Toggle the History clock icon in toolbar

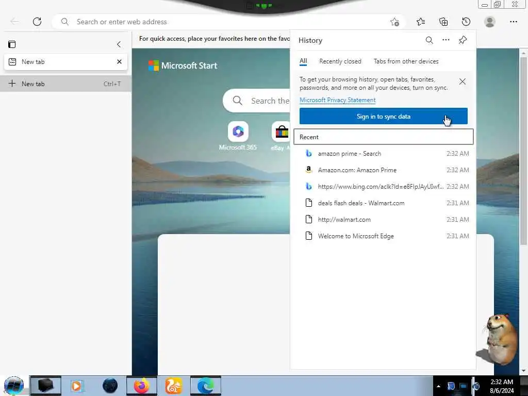[466, 22]
